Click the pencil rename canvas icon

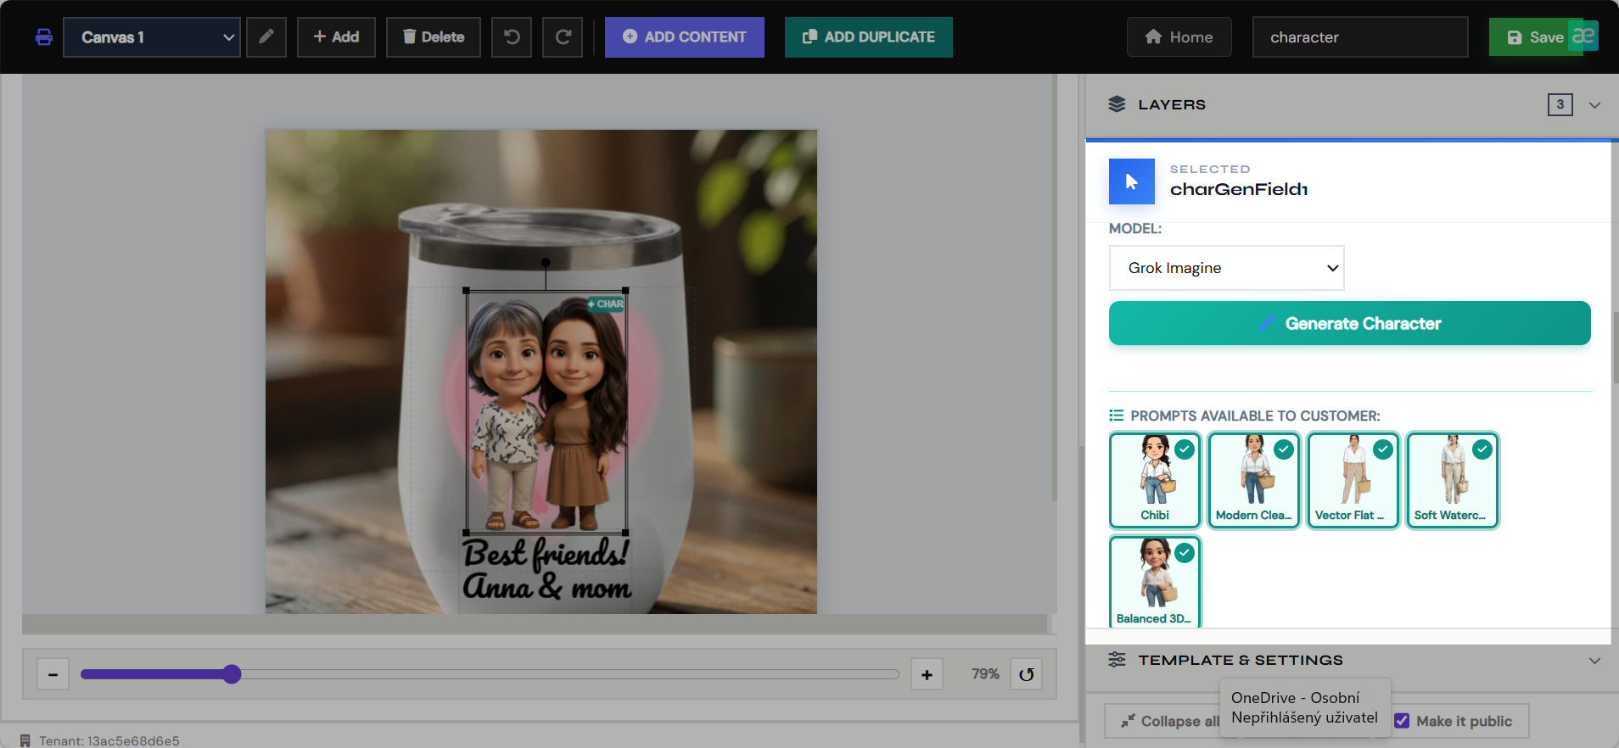pos(266,36)
